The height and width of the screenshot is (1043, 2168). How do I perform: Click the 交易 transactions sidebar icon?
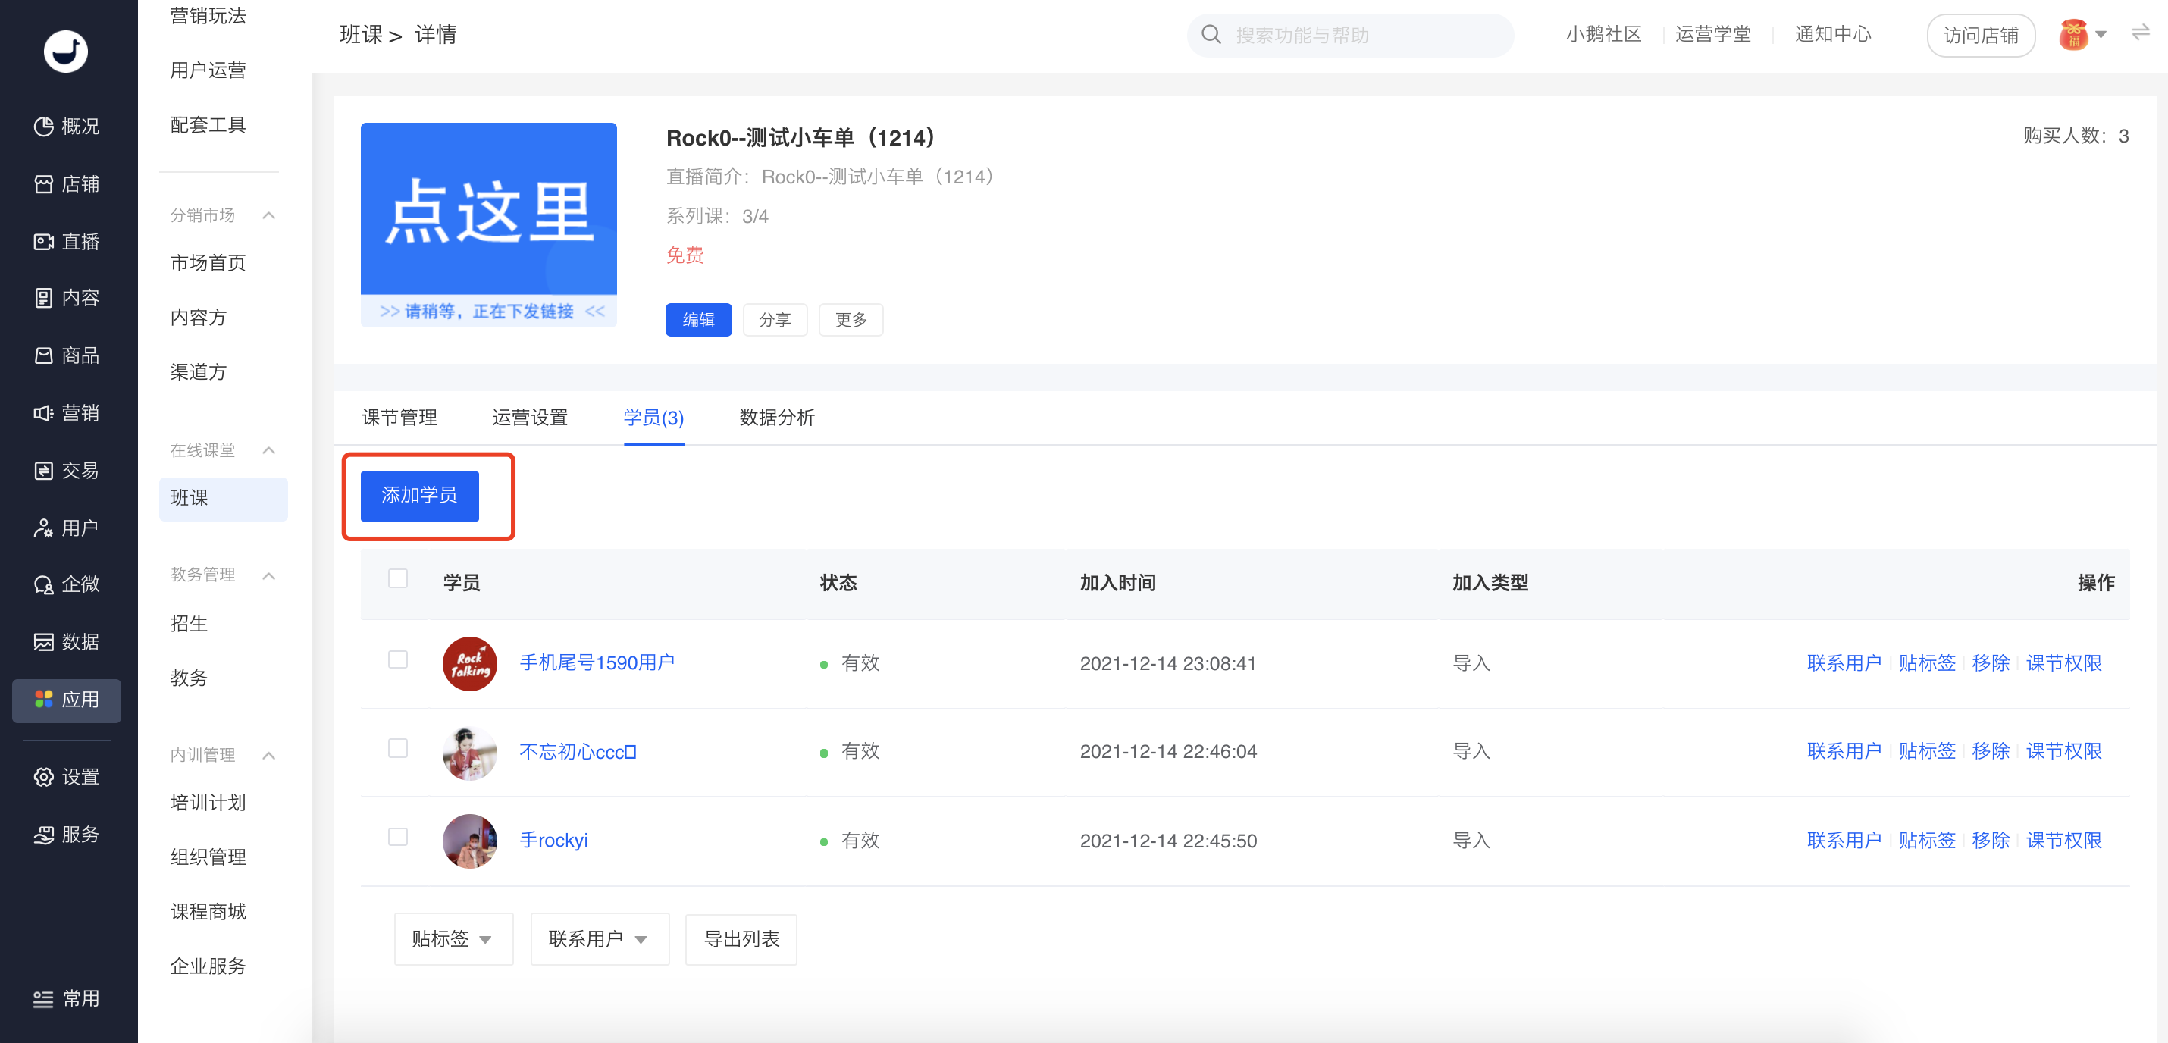(44, 471)
